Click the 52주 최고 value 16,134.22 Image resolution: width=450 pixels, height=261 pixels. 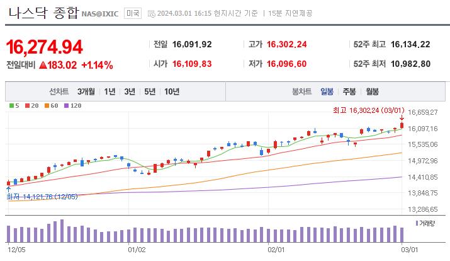(410, 45)
